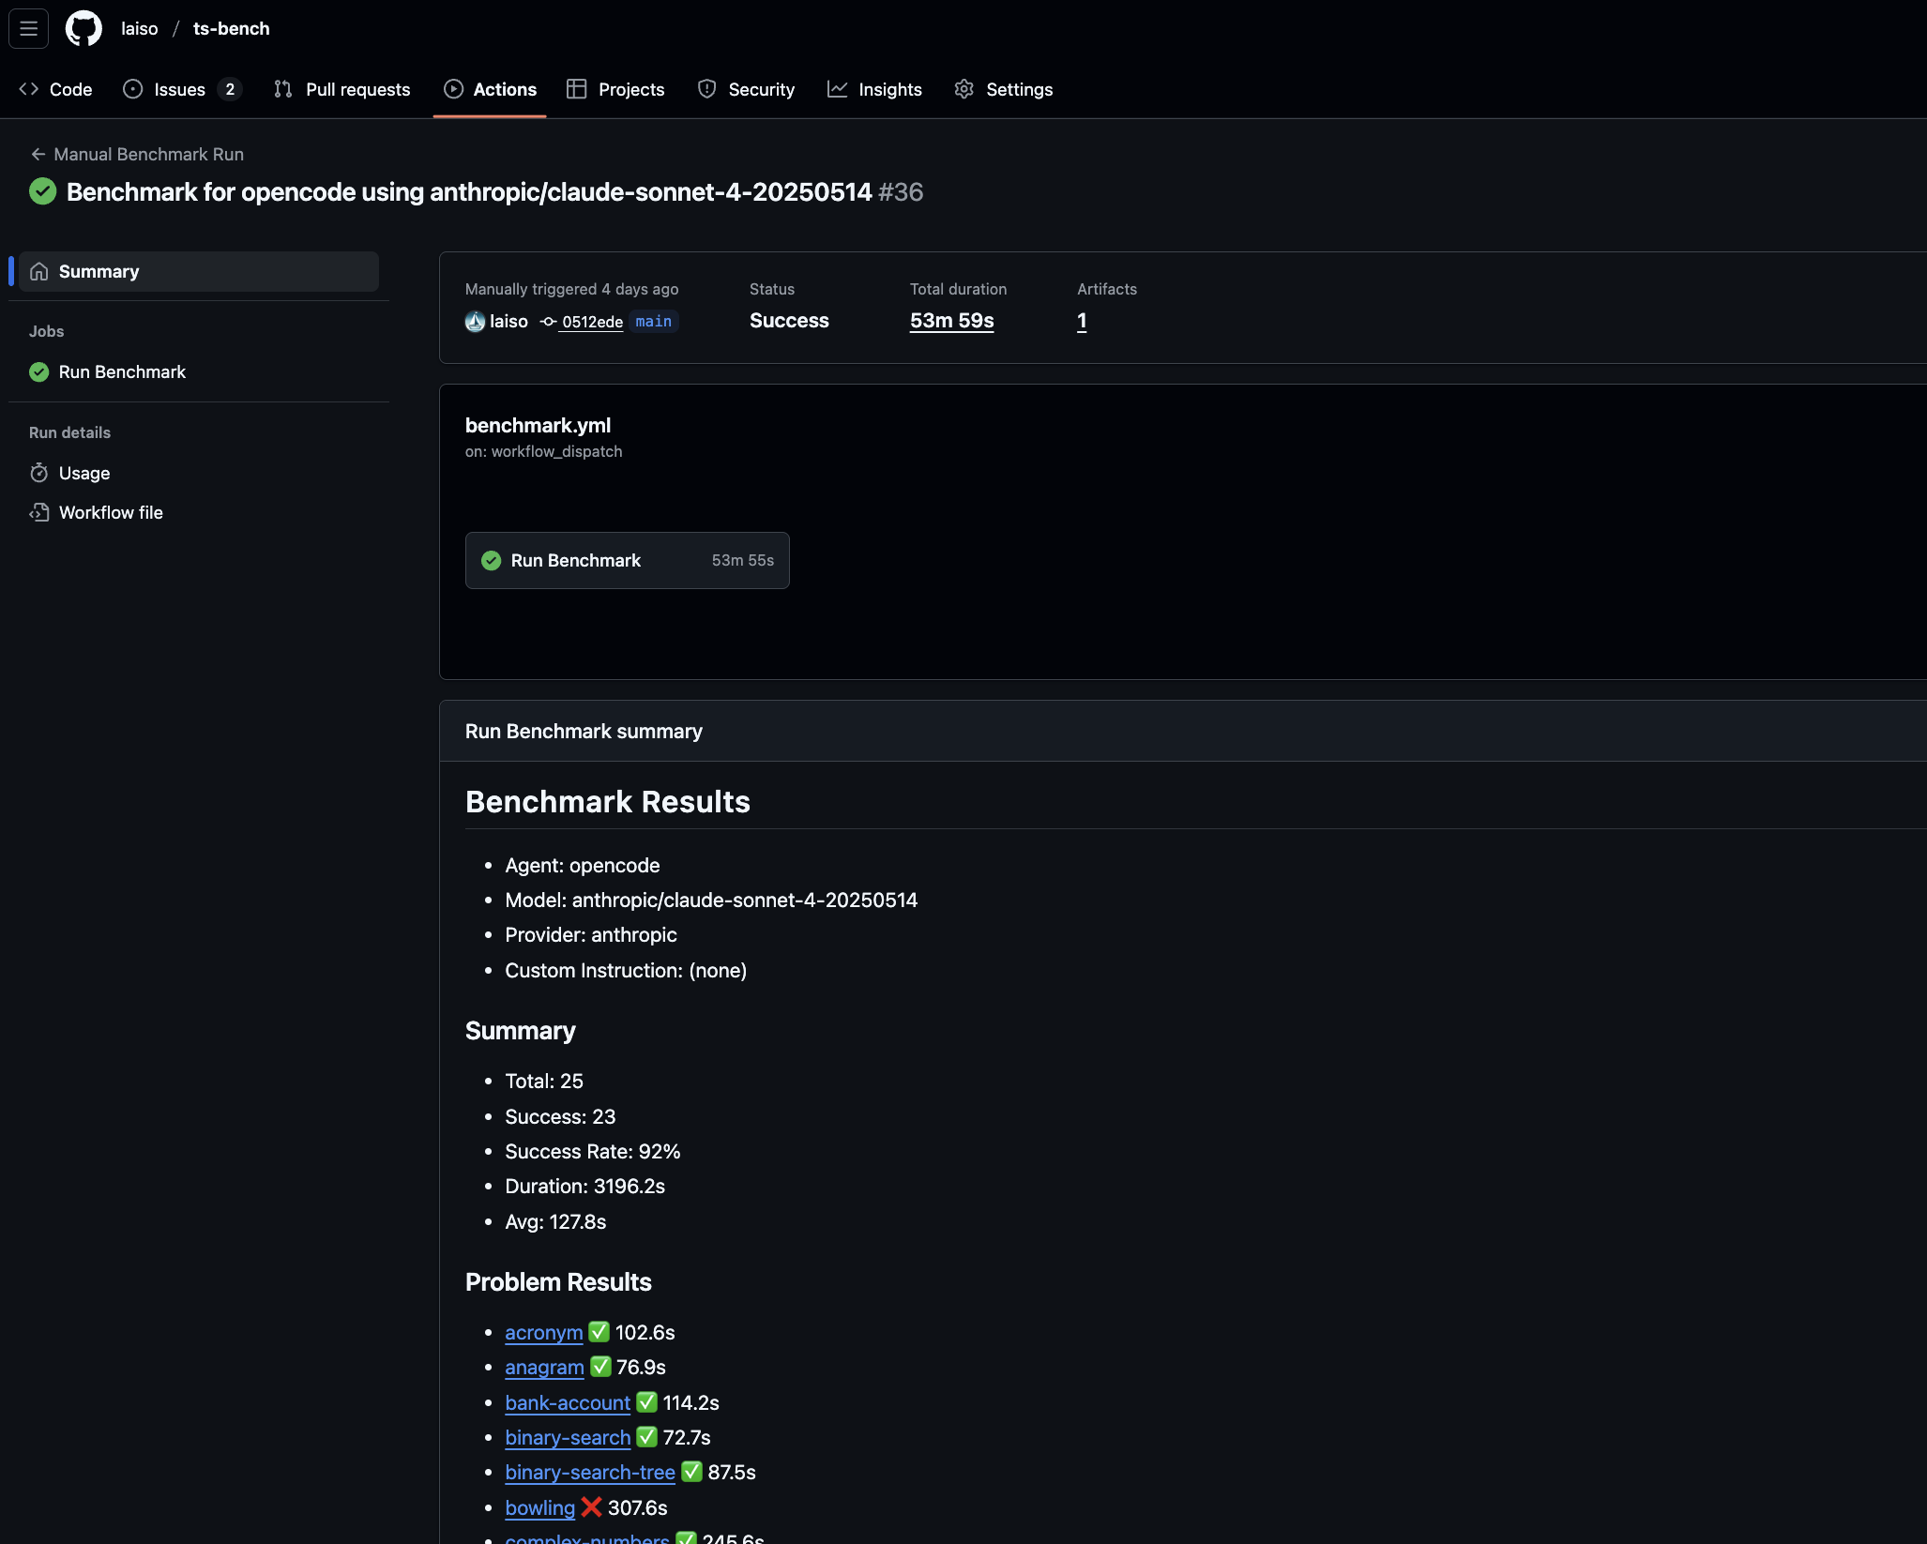This screenshot has width=1927, height=1544.
Task: Click the Usage stopwatch icon
Action: click(x=38, y=473)
